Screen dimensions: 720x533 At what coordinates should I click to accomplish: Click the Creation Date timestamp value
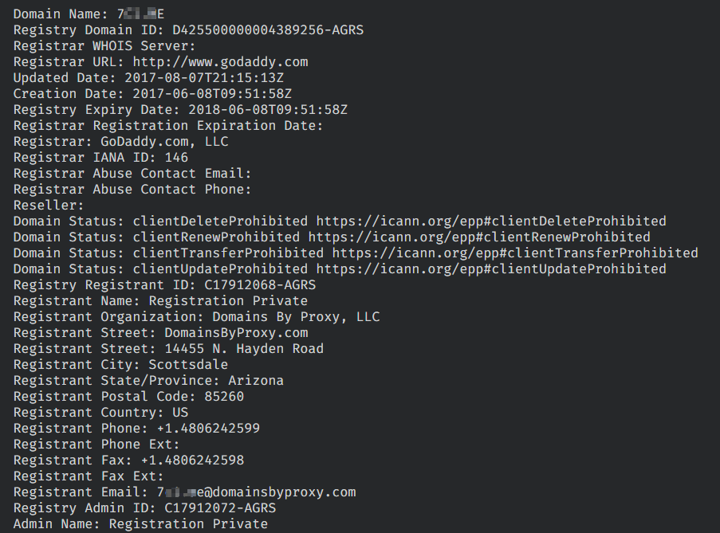tap(212, 94)
